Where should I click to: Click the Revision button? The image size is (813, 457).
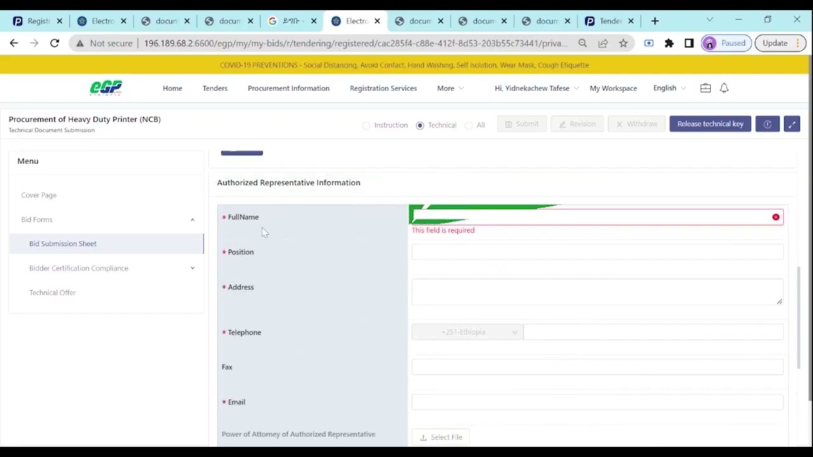coord(577,124)
